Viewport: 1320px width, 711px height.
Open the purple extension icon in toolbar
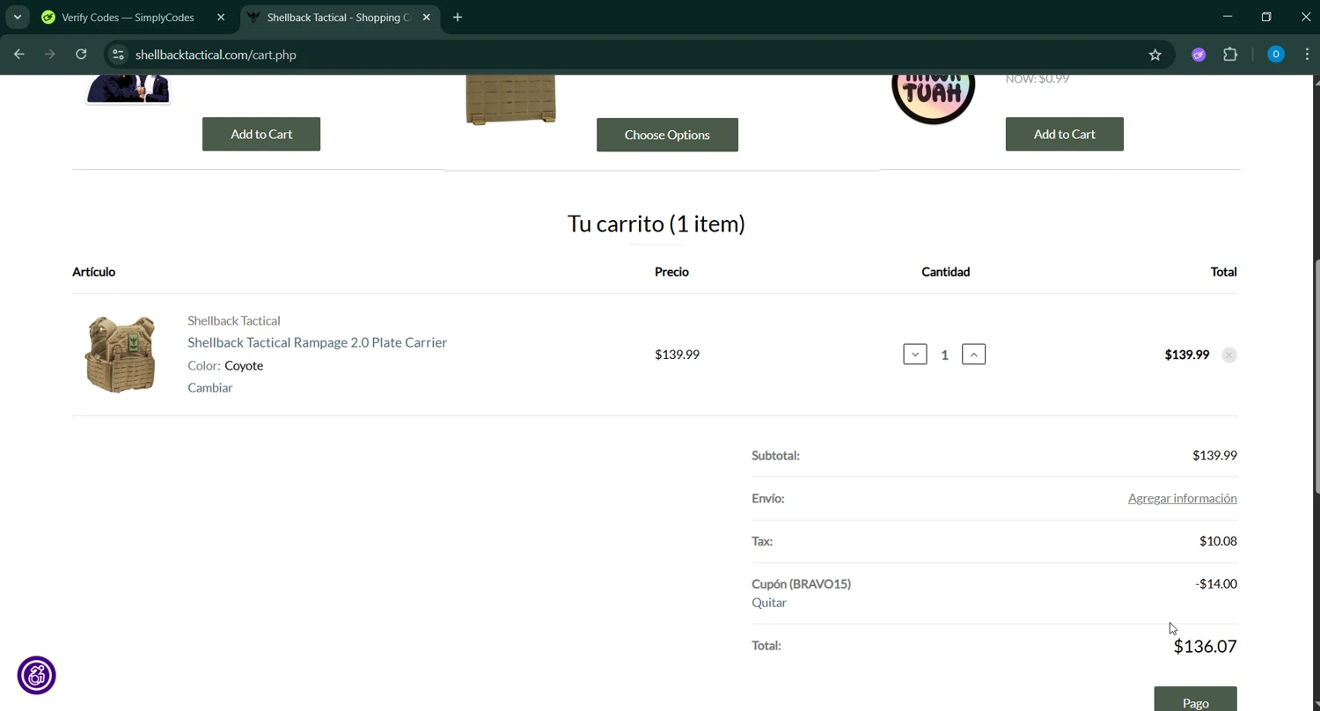[1199, 55]
